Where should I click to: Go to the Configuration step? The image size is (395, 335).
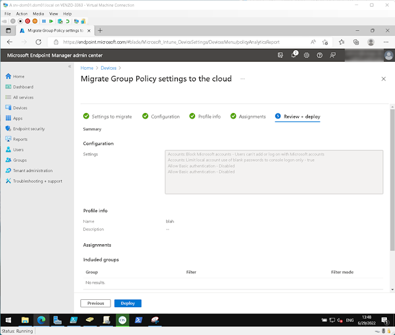click(161, 117)
